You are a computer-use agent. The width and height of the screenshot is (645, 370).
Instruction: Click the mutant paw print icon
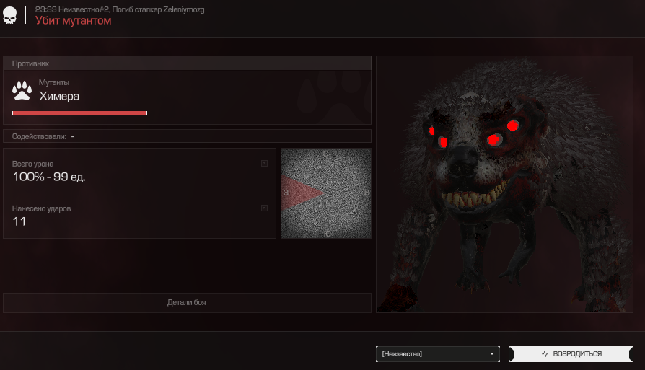coord(22,90)
